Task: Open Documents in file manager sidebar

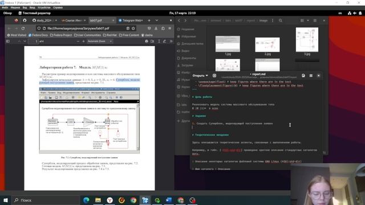Action: (186, 58)
